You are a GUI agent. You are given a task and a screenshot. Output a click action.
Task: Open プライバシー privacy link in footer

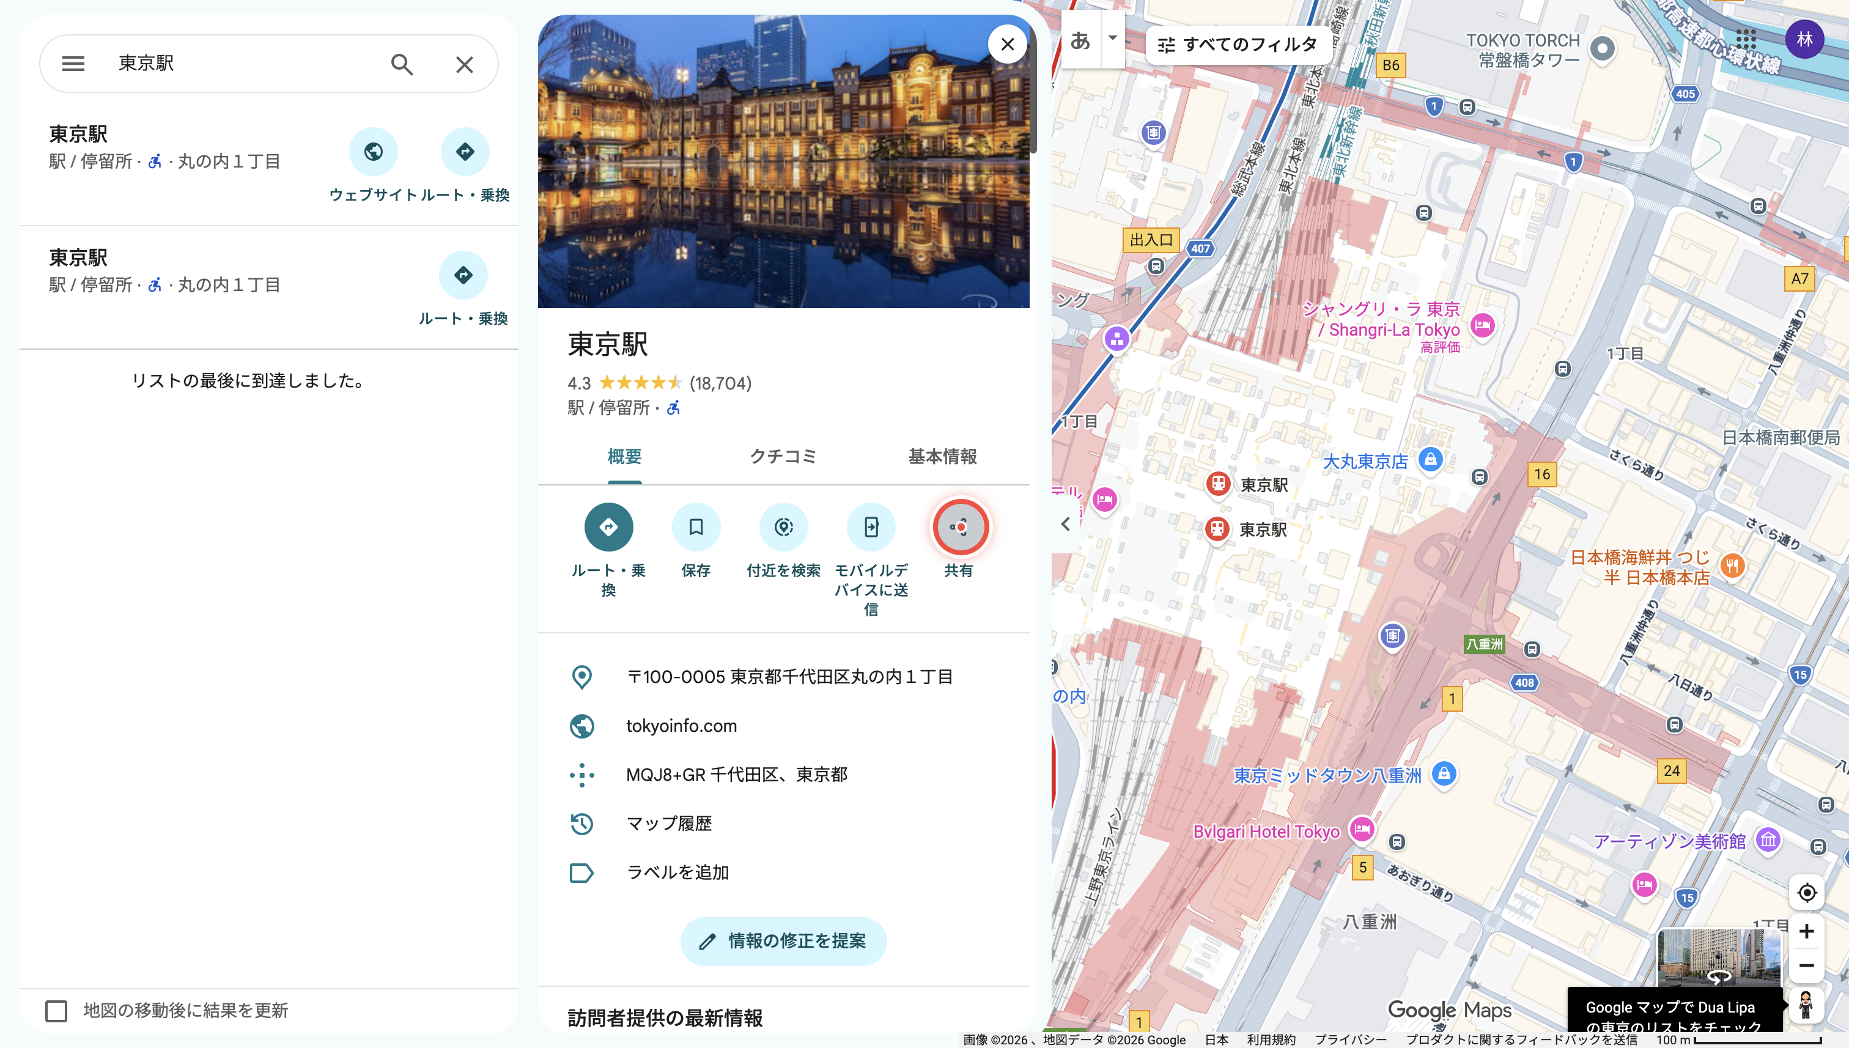pos(1351,1040)
